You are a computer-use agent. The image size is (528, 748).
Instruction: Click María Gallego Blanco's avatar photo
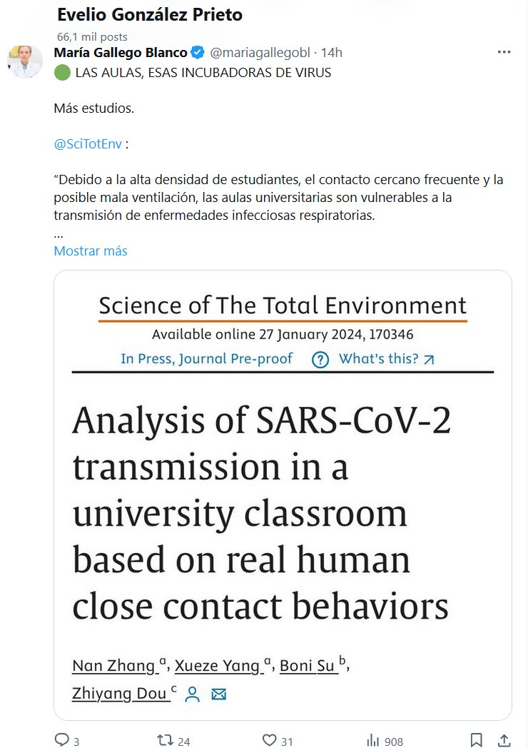pyautogui.click(x=25, y=62)
